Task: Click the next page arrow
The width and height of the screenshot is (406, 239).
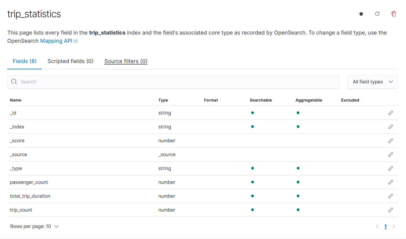Action: [x=394, y=226]
